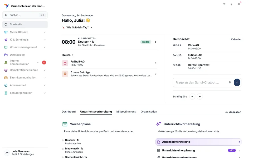
Task: Click the green Freitag badge
Action: pos(146,42)
